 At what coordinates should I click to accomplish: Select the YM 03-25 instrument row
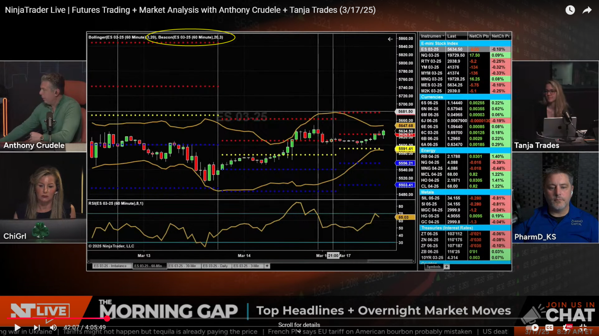[x=465, y=67]
